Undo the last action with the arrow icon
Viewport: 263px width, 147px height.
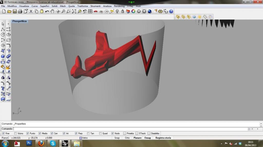(x=47, y=11)
